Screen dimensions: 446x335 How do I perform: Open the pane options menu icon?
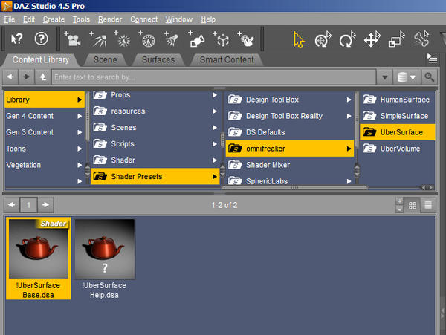click(x=432, y=59)
